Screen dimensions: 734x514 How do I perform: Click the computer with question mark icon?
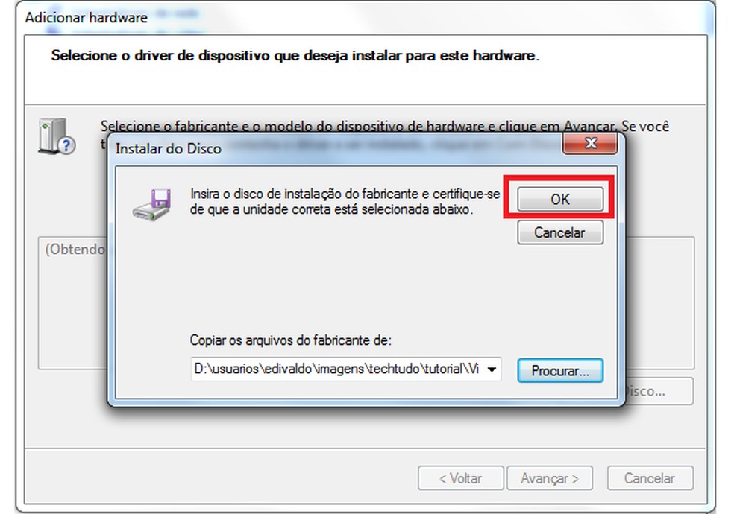point(57,136)
